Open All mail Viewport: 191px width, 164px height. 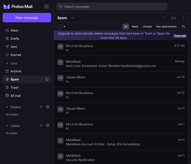[27, 96]
